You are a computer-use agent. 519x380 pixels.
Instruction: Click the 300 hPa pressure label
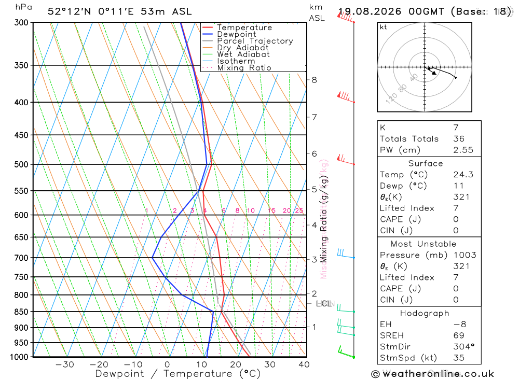[21, 22]
